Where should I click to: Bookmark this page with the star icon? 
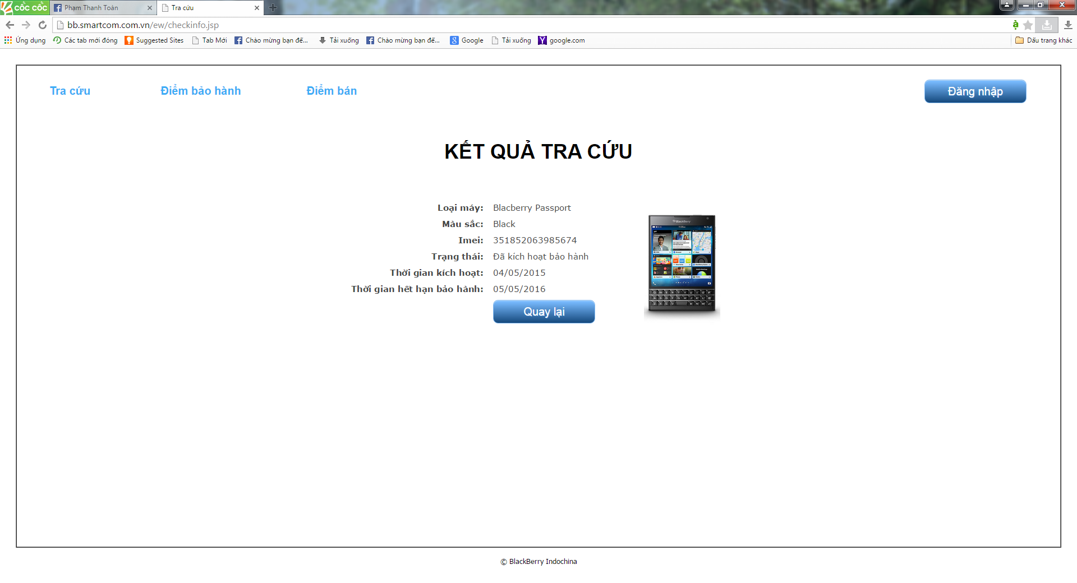(x=1028, y=25)
